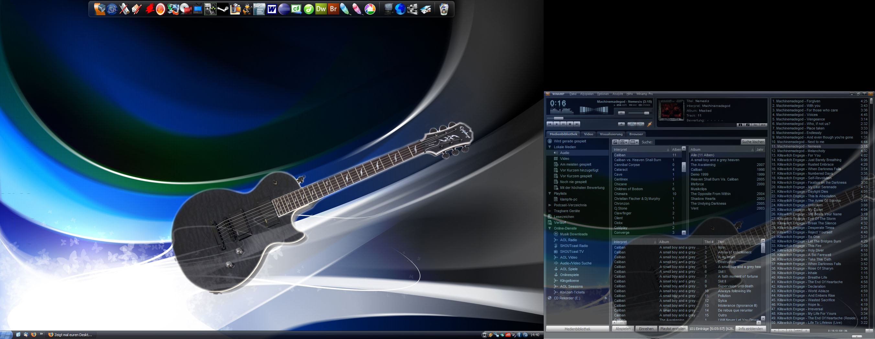Open the Optionen menu
Screen dimensions: 875x339
coord(603,94)
